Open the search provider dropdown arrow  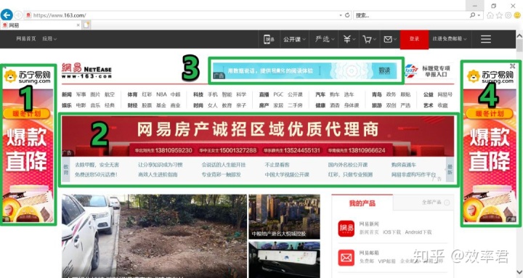[x=479, y=15]
